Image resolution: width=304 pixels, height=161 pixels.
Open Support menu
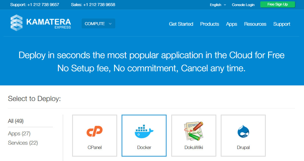coord(282,24)
